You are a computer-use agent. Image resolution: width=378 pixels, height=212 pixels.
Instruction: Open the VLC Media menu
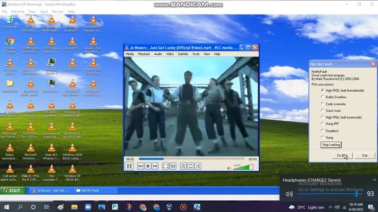pos(130,54)
